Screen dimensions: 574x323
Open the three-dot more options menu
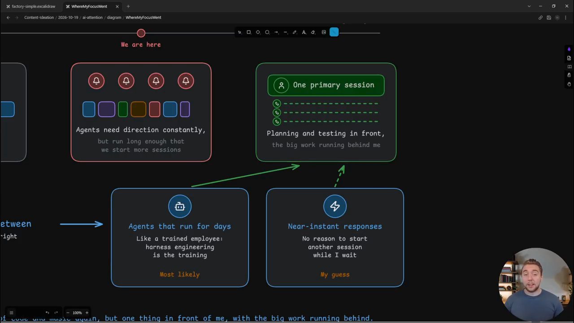[566, 17]
